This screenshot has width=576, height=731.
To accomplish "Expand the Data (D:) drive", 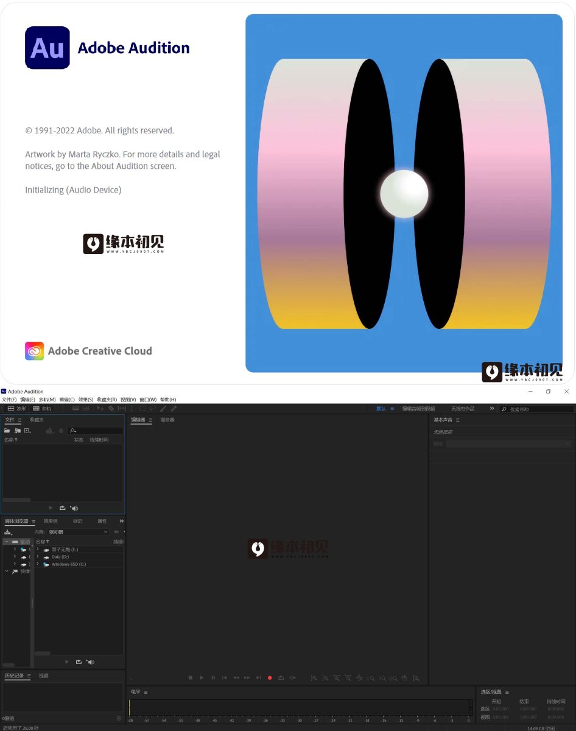I will [x=38, y=557].
